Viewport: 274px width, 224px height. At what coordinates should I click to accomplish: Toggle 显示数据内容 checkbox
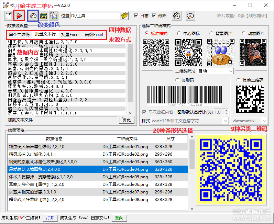144,112
